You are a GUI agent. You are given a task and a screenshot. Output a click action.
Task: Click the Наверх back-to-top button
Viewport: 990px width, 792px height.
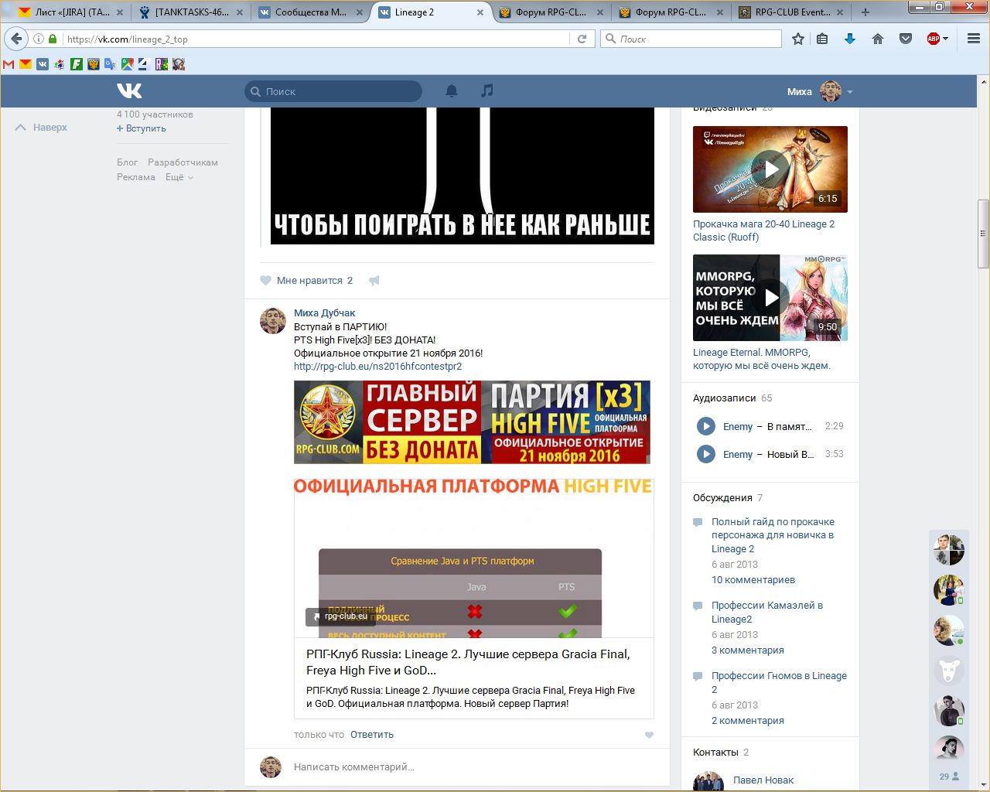tap(42, 128)
